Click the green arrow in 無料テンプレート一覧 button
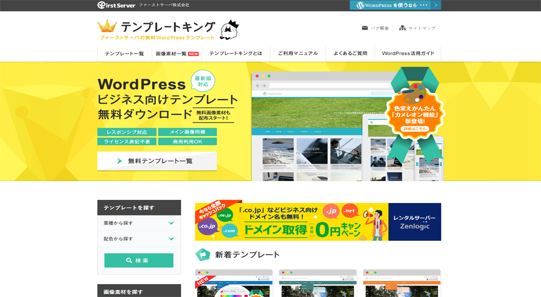This screenshot has height=297, width=541. click(120, 161)
